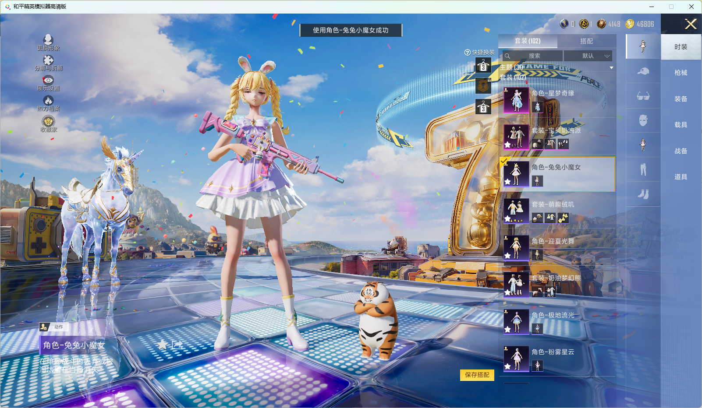Select the shoes category icon
Viewport: 702px width, 408px height.
coord(643,194)
